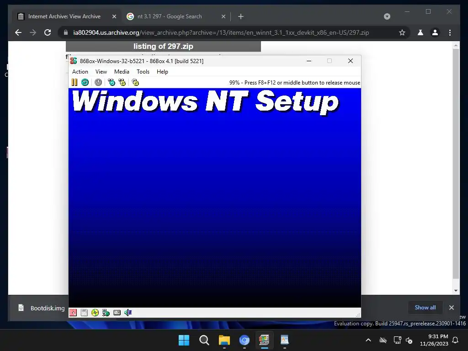Click the archive.org URL address bar
Viewport: 468px width, 351px height.
221,32
